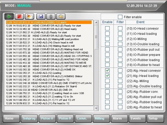The width and height of the screenshot is (167, 125).
Task: Check Filter box for (12) IO-Milling
Action: (x=120, y=39)
